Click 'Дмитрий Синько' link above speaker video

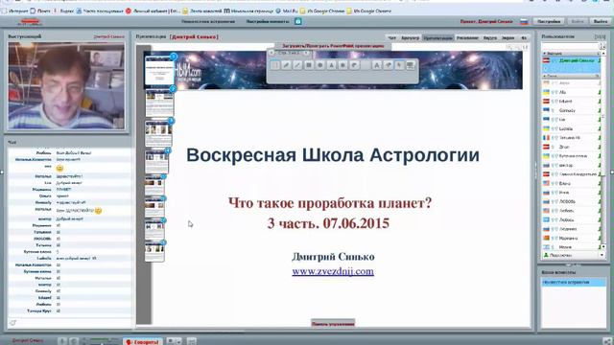[108, 36]
